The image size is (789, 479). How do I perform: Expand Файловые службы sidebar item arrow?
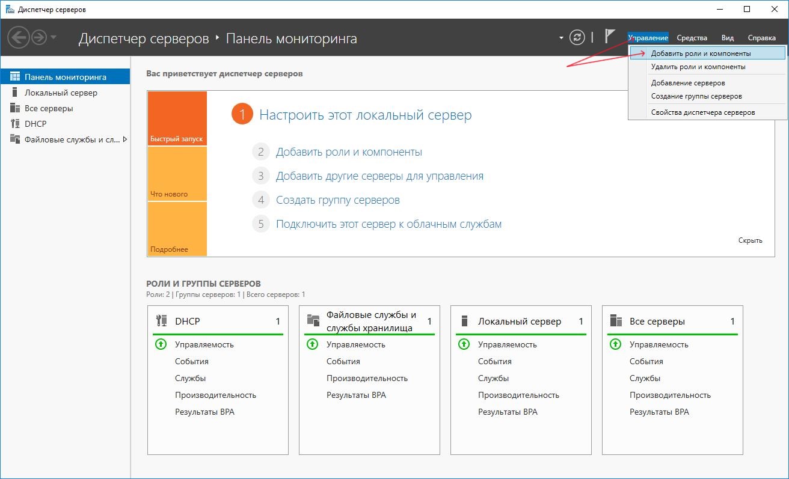(x=125, y=139)
